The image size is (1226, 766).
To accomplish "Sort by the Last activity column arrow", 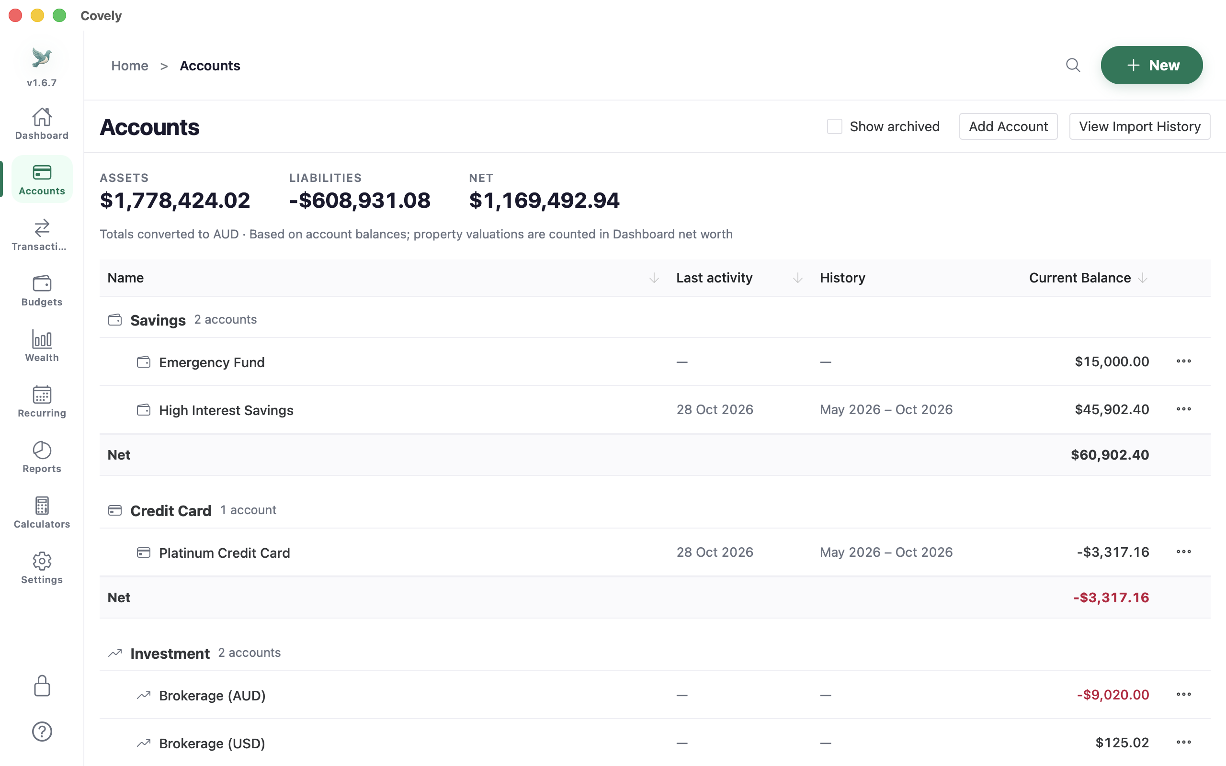I will 797,278.
